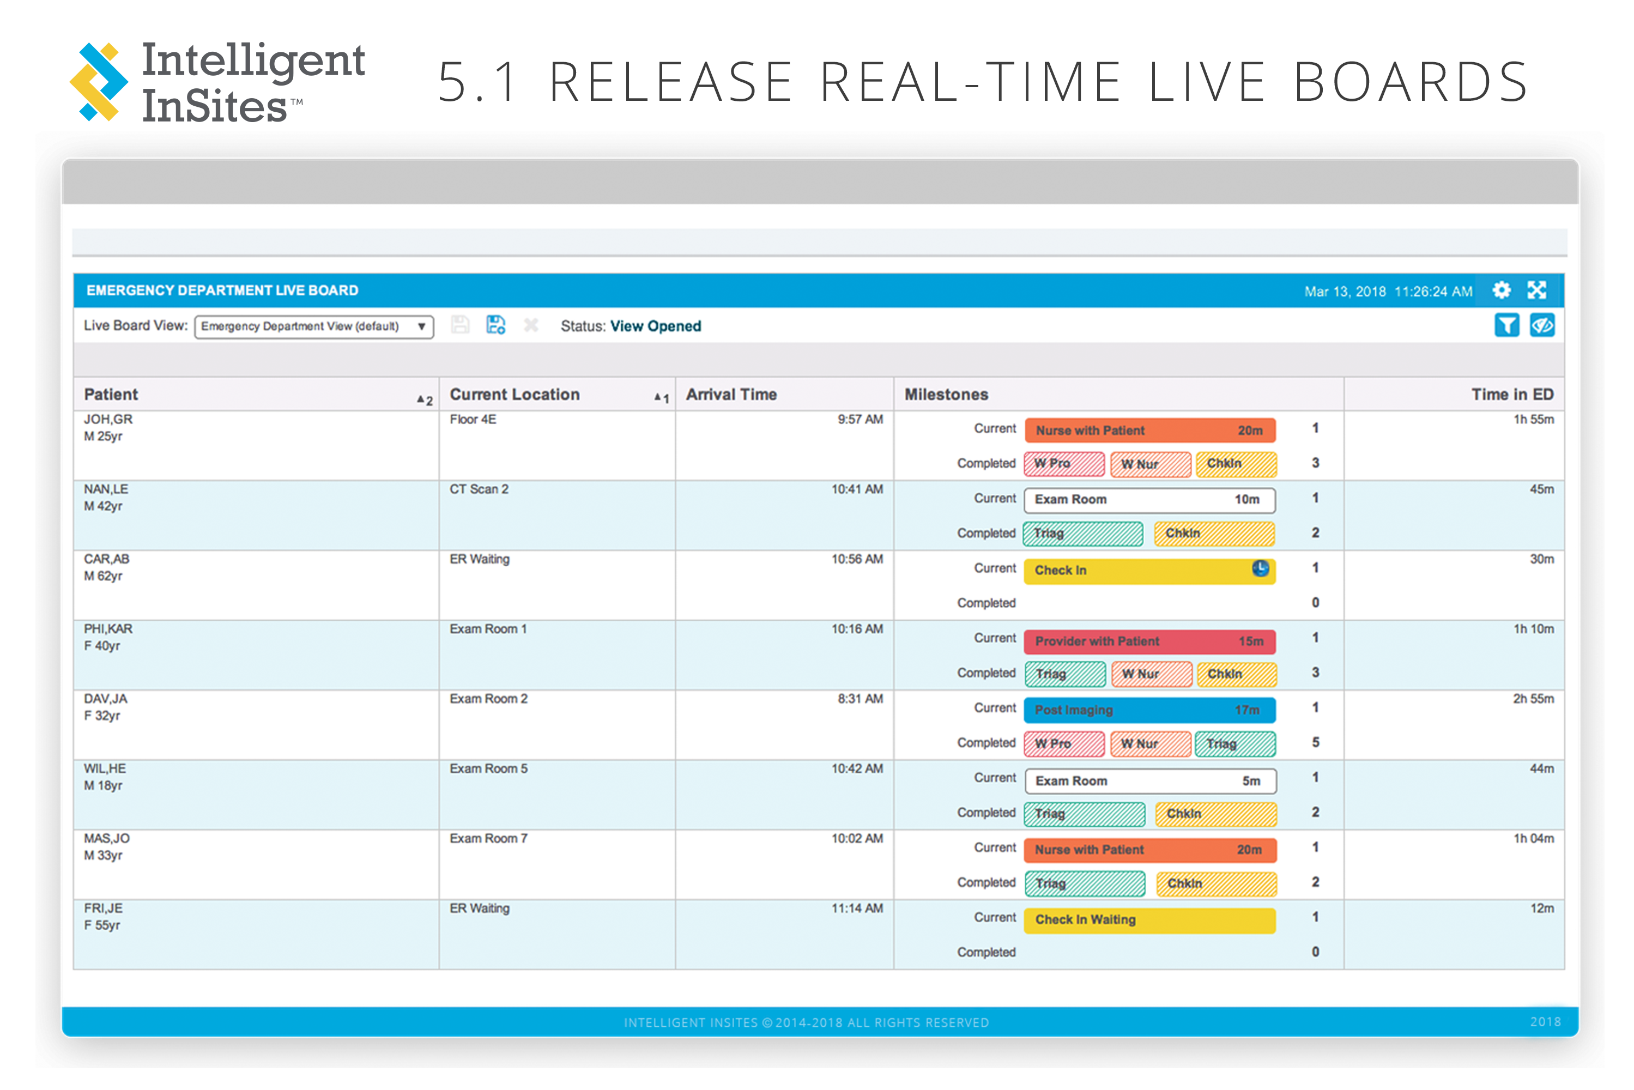The image size is (1634, 1090).
Task: Expand board to full screen
Action: (1538, 290)
